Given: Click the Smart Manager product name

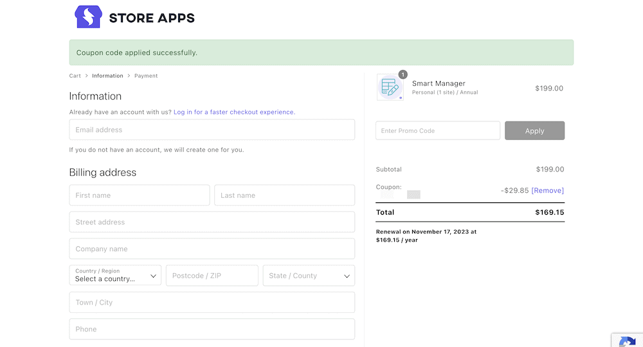Looking at the screenshot, I should 439,83.
